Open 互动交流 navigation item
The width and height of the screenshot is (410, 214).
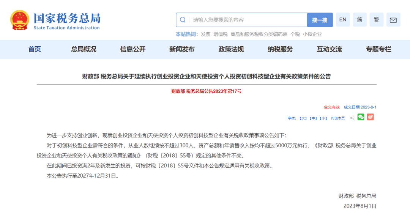[x=330, y=49]
